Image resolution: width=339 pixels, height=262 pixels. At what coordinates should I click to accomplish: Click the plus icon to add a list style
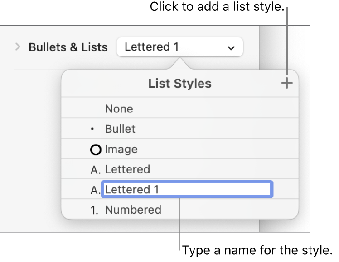point(287,83)
